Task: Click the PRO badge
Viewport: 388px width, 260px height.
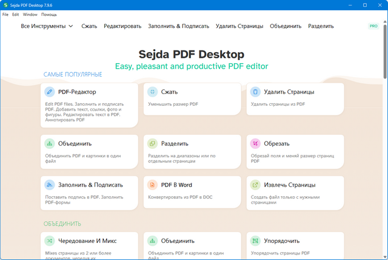Action: [x=373, y=26]
